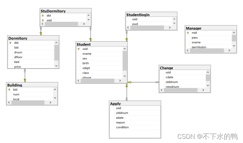Click the key icon beside Student ssid
Image resolution: width=243 pixels, height=143 pixels.
pos(79,49)
